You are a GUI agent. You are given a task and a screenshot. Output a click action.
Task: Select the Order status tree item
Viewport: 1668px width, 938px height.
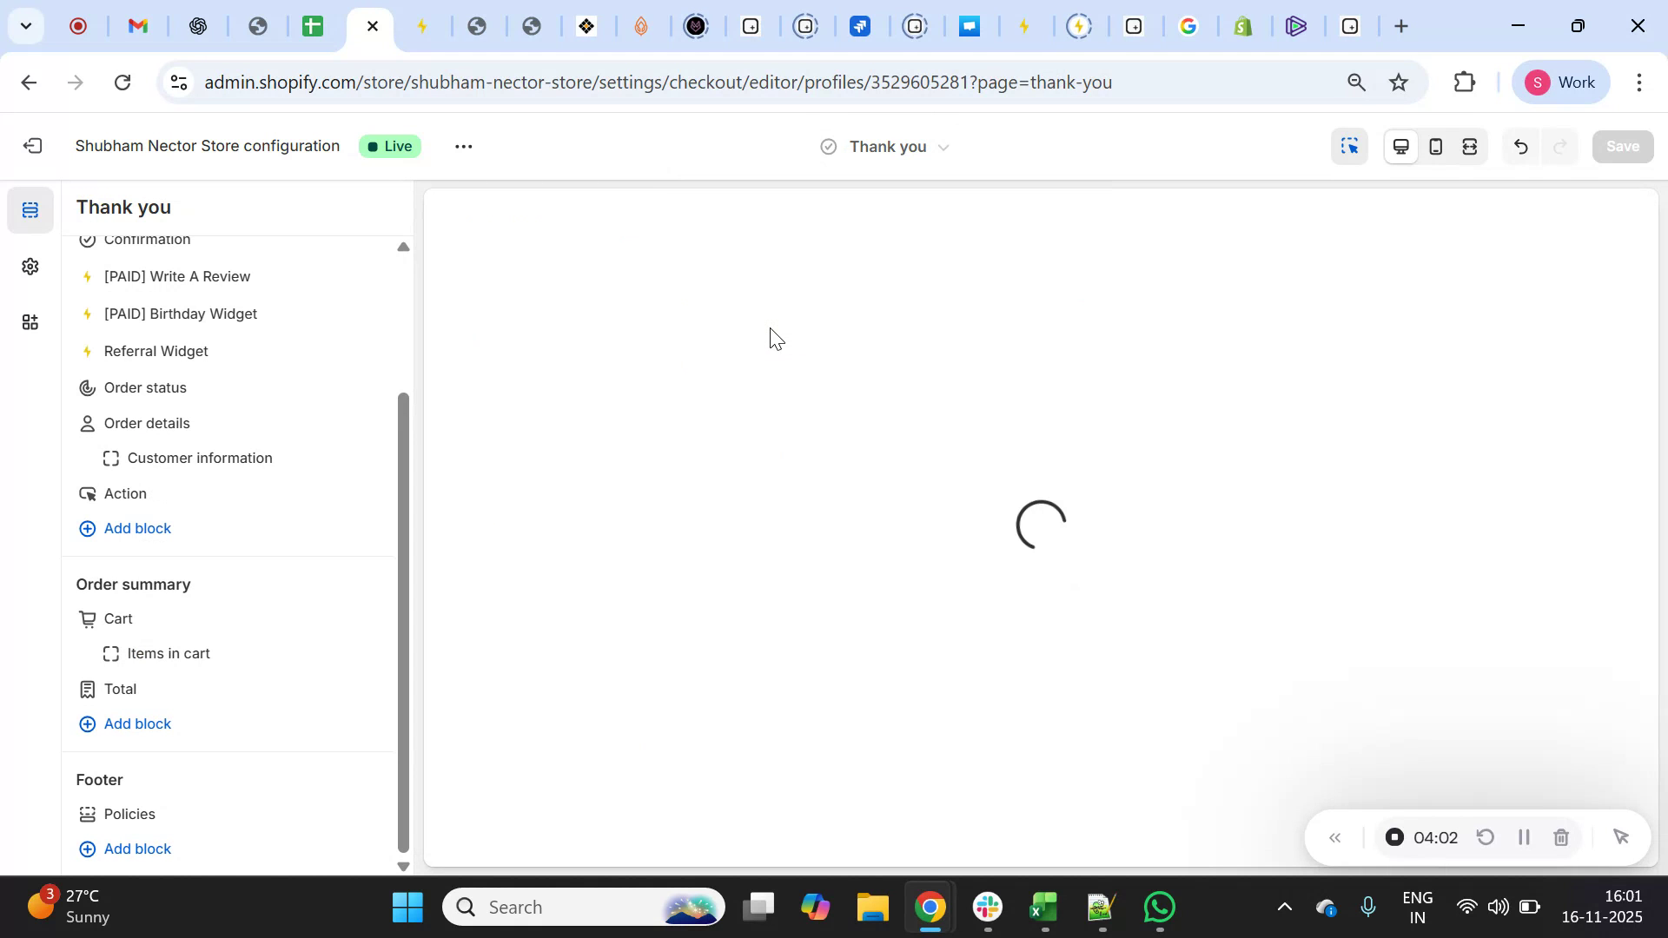tap(145, 387)
